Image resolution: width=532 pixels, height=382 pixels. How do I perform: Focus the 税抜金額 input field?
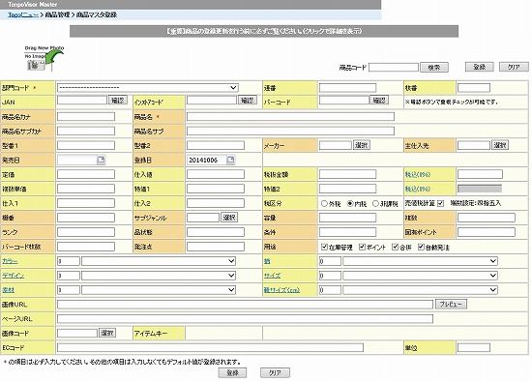click(x=348, y=174)
